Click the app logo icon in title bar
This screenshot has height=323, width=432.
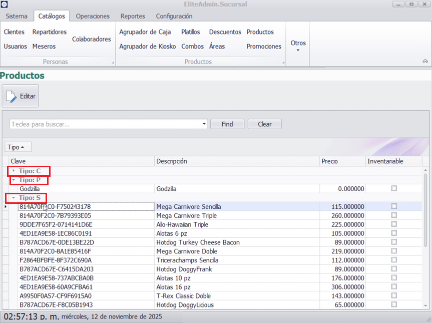[x=5, y=5]
